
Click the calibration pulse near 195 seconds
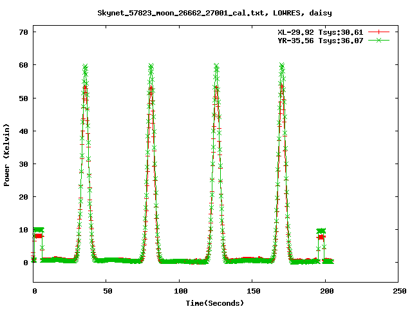(321, 231)
